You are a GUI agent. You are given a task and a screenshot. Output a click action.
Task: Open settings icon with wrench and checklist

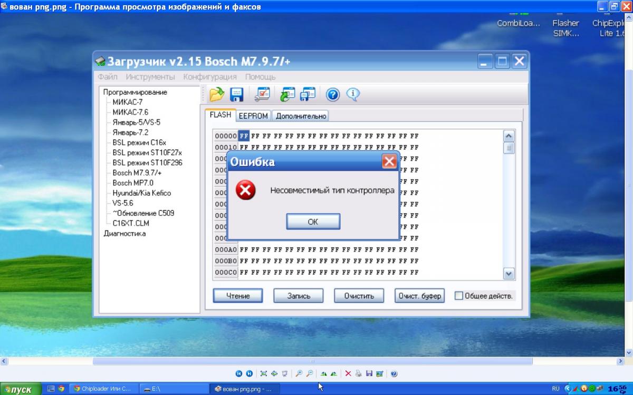[x=262, y=94]
